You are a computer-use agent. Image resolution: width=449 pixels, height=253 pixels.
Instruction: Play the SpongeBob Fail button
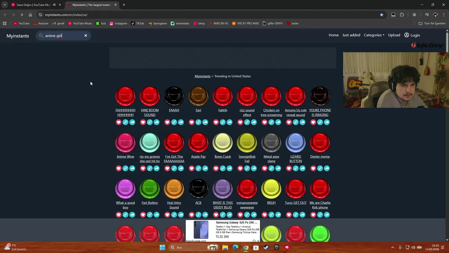click(x=247, y=142)
